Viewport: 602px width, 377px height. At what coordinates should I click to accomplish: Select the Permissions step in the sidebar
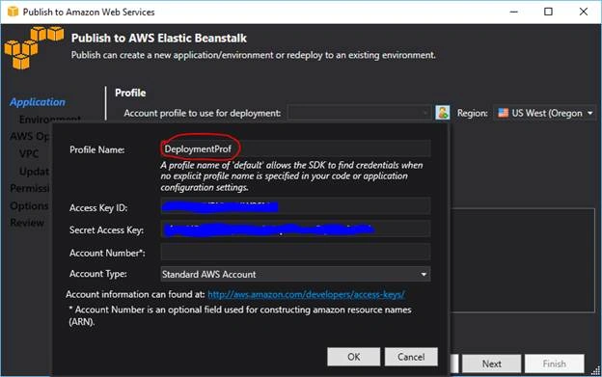pos(30,188)
